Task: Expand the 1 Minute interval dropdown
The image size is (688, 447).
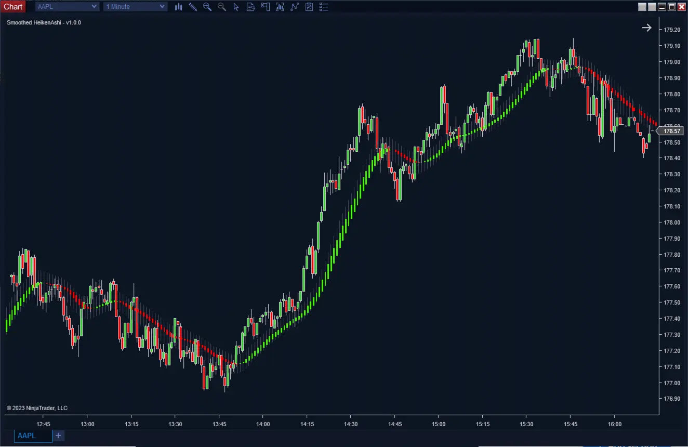Action: (162, 7)
